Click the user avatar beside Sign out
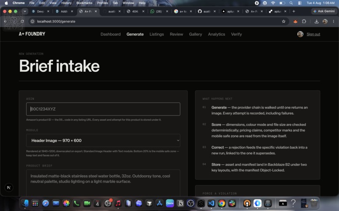Viewport: 339px width, 211px height. pyautogui.click(x=300, y=34)
